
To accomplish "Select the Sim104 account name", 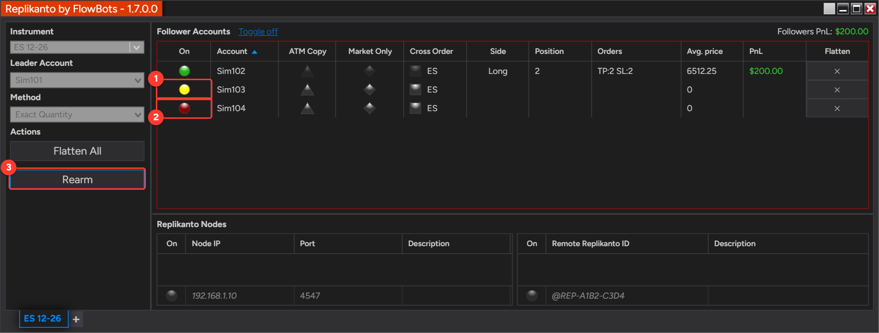I will pos(231,108).
